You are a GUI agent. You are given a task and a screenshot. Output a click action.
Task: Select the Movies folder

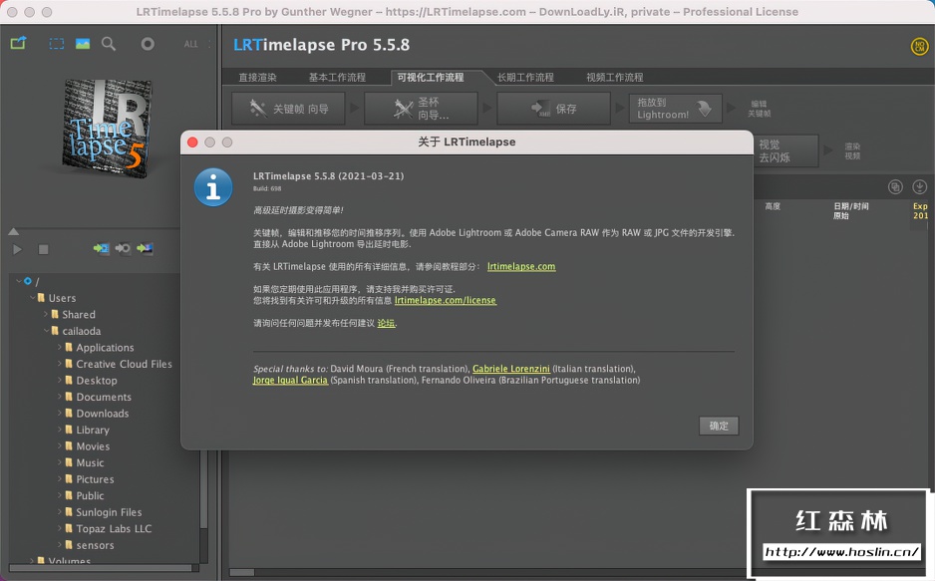click(x=93, y=446)
